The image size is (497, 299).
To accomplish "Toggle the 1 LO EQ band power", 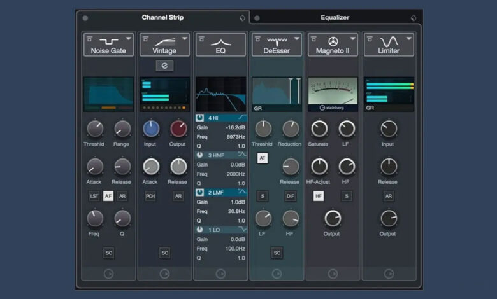I will 199,230.
